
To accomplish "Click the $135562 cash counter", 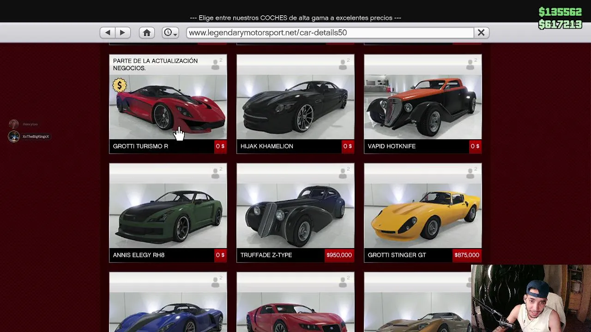I will pyautogui.click(x=560, y=12).
